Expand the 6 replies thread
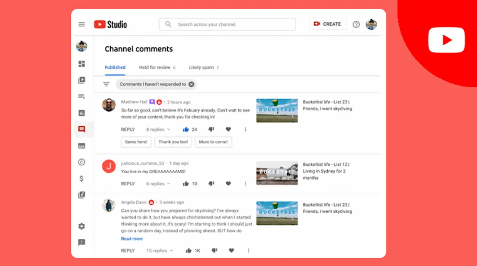The width and height of the screenshot is (477, 266). click(158, 184)
